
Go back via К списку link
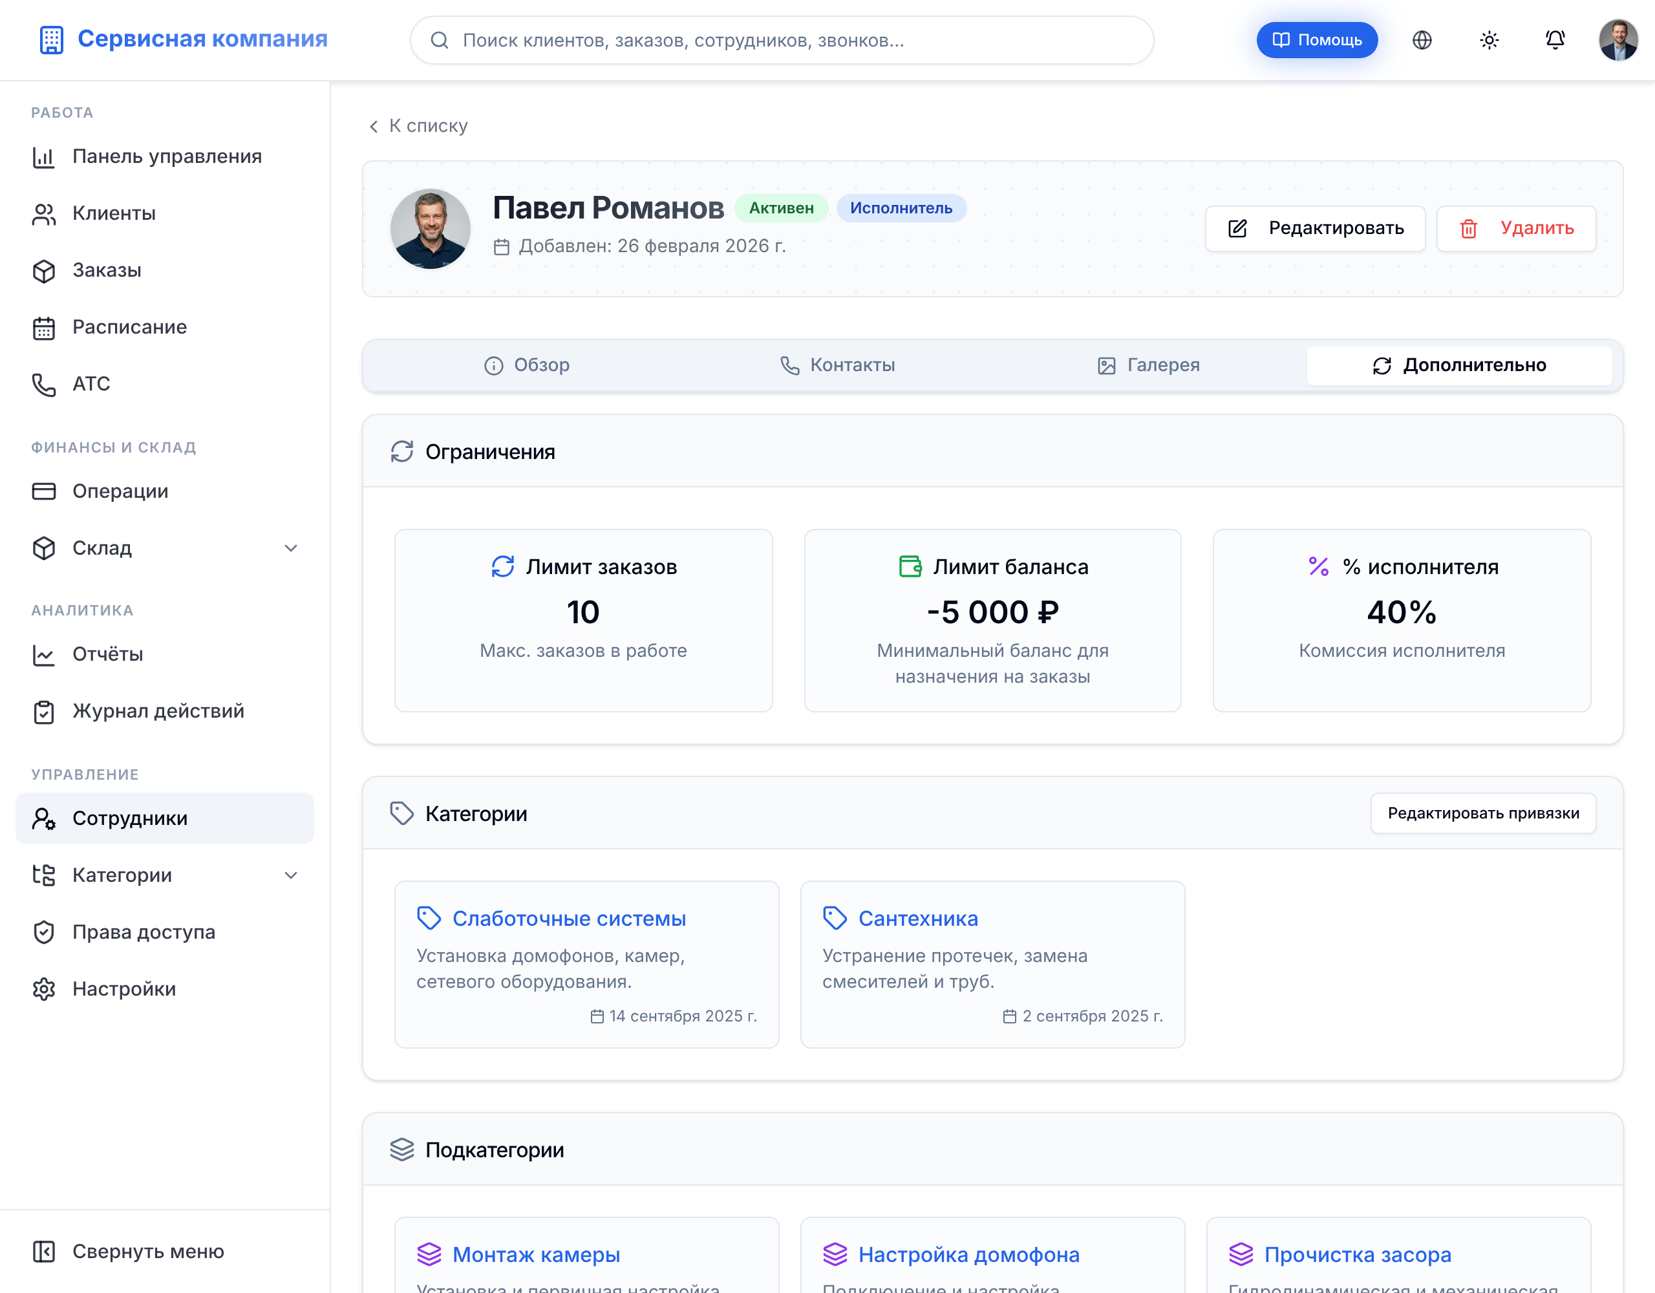tap(418, 126)
